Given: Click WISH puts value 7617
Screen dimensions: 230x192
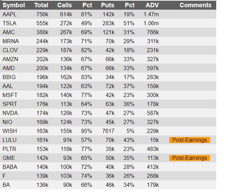Looking at the screenshot, I should coord(108,131).
